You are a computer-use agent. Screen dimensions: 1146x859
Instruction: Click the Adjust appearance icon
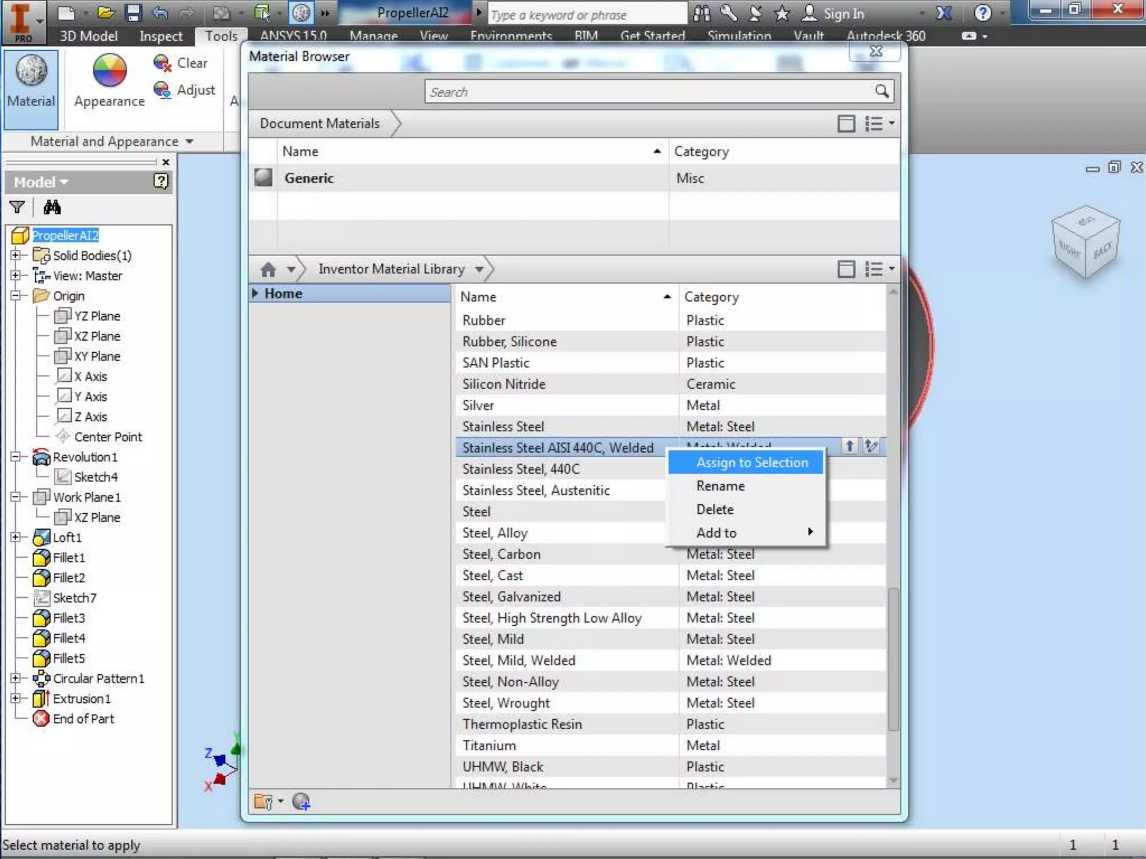[162, 89]
